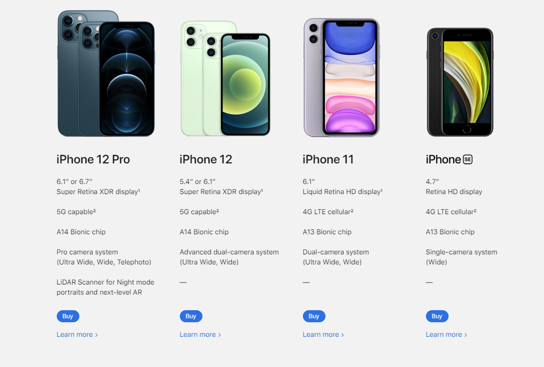Buy the iPhone 11
This screenshot has width=544, height=367.
pos(314,316)
